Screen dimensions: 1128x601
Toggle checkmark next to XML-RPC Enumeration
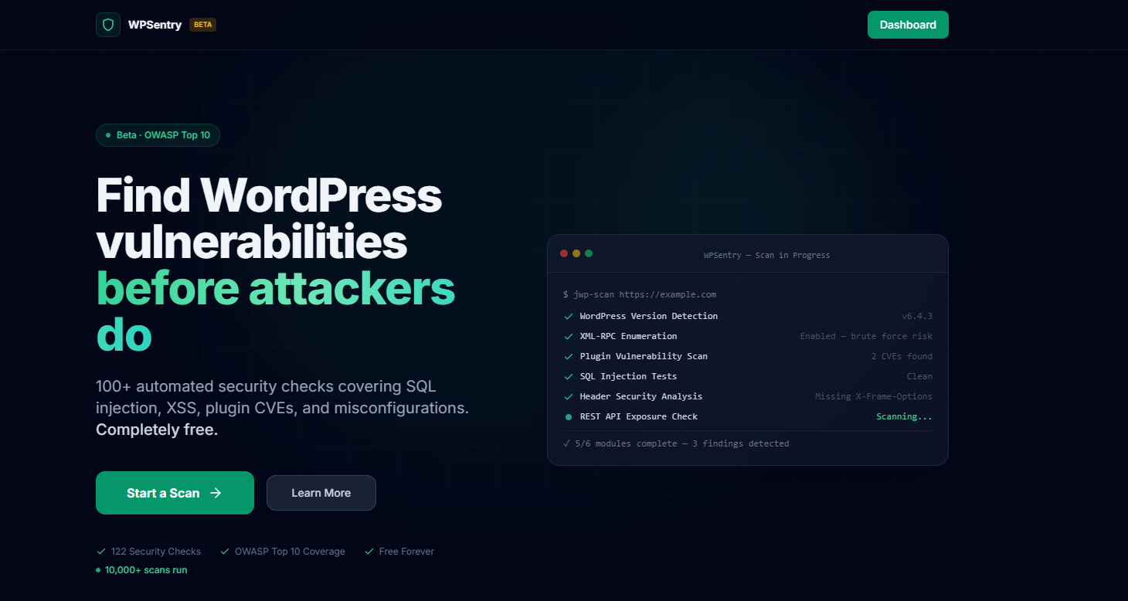(x=568, y=336)
